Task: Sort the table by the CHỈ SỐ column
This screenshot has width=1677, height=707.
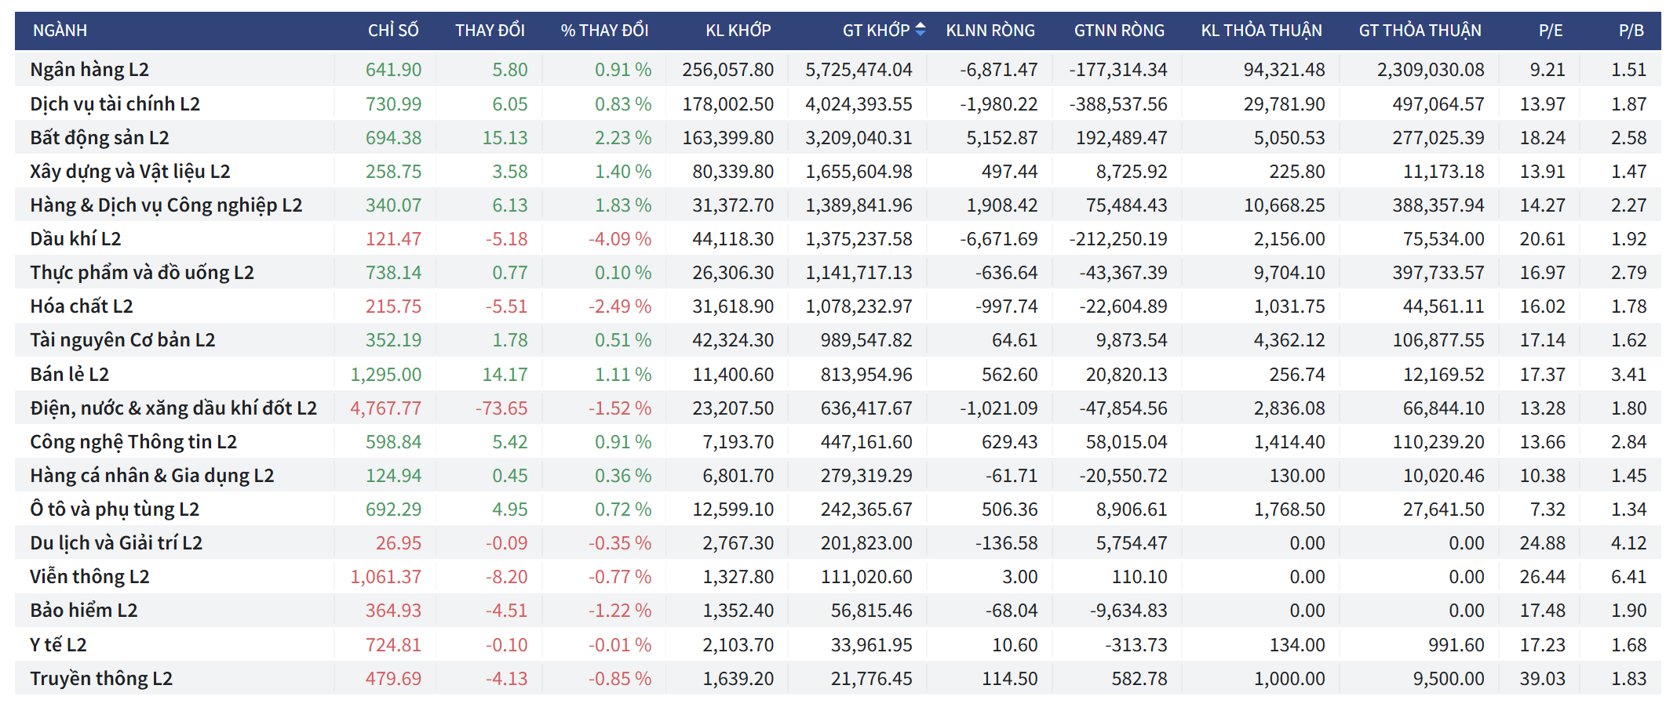Action: [393, 31]
